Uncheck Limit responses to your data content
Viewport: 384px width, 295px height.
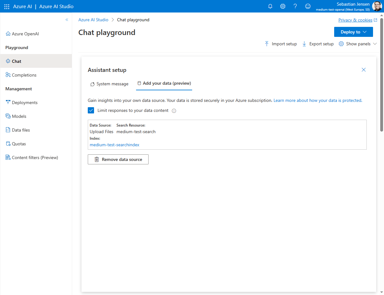91,110
